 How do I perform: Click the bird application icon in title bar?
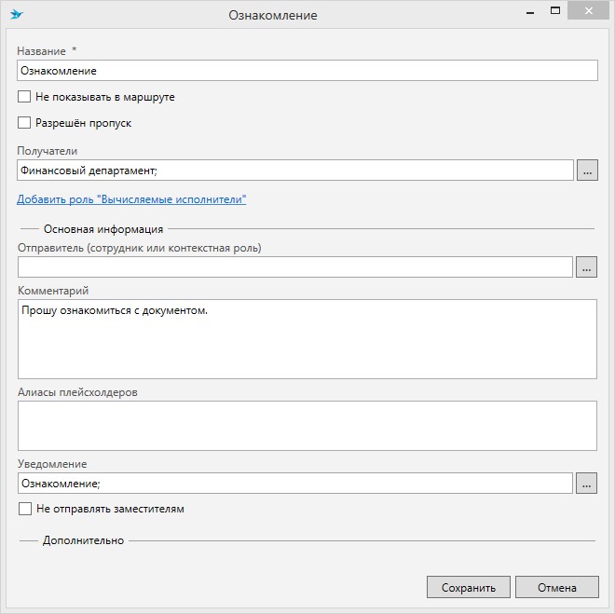[17, 15]
